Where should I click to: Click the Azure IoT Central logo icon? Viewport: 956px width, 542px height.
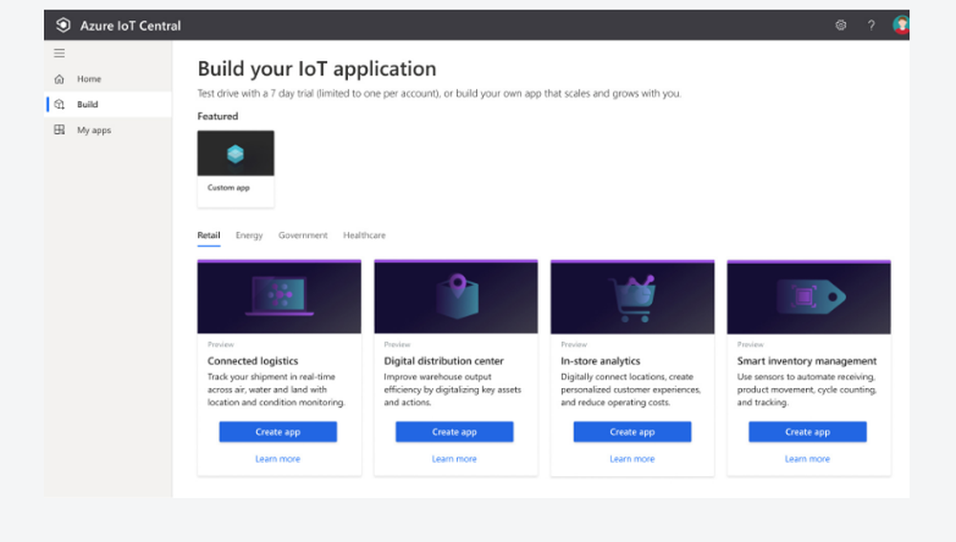(63, 25)
